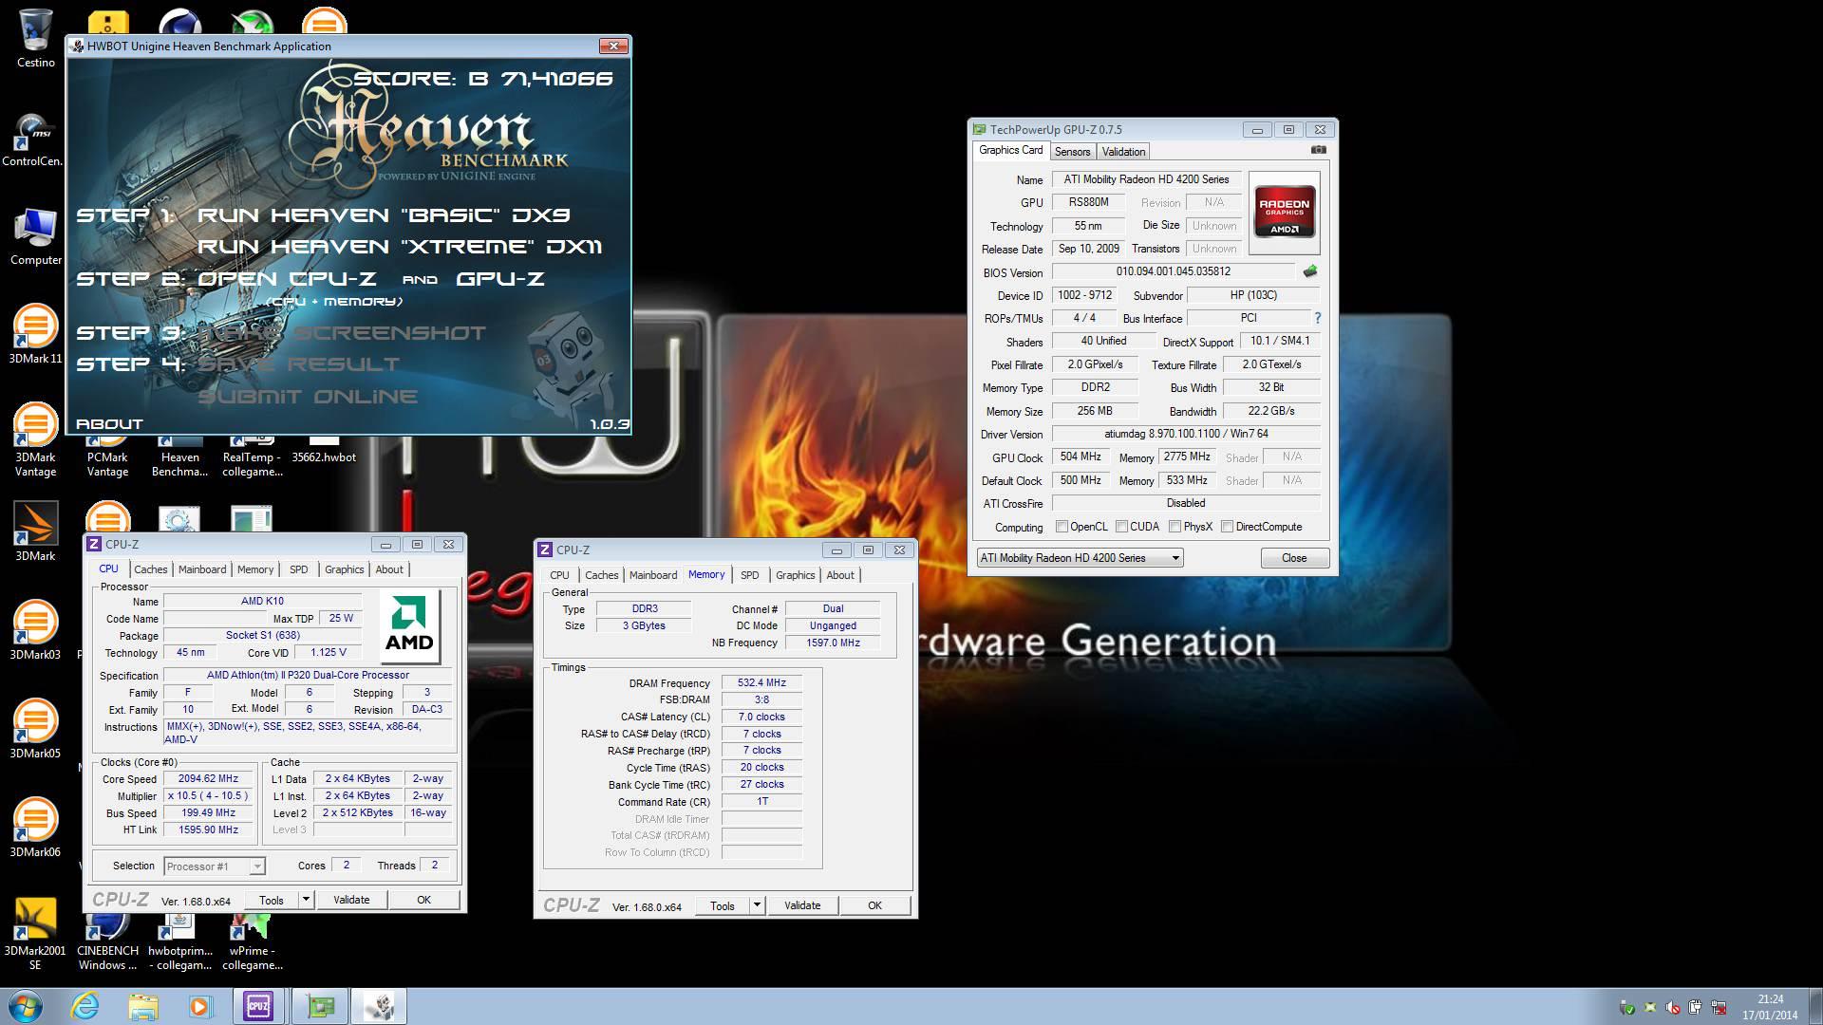Image resolution: width=1823 pixels, height=1025 pixels.
Task: Click the Windows Start orb
Action: tap(26, 1006)
